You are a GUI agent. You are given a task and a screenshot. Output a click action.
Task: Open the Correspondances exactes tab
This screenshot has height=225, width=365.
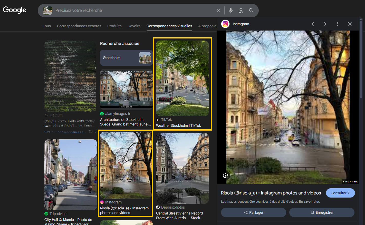click(79, 26)
